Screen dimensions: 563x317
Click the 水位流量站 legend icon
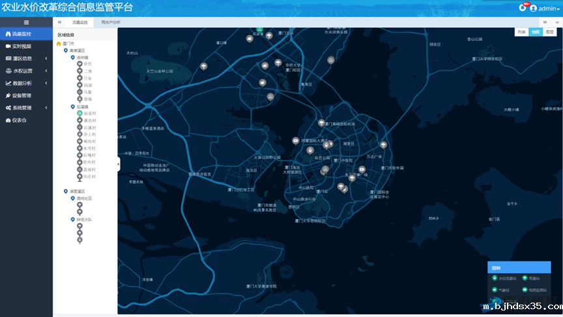pyautogui.click(x=495, y=279)
